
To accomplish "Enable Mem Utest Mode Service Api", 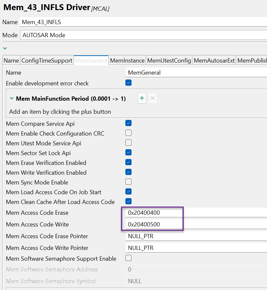I will [x=128, y=143].
